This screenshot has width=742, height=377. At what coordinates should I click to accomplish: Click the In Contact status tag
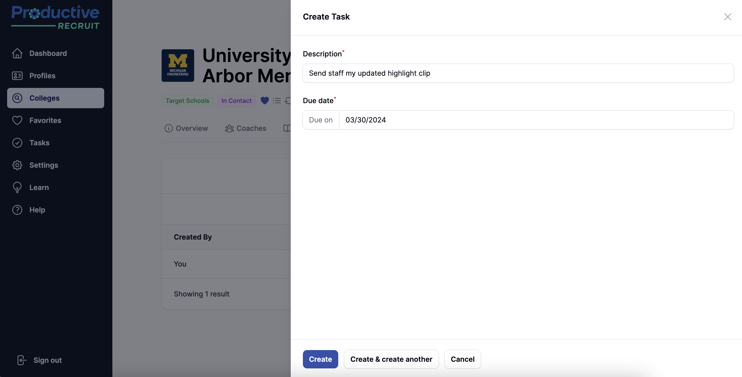[236, 101]
